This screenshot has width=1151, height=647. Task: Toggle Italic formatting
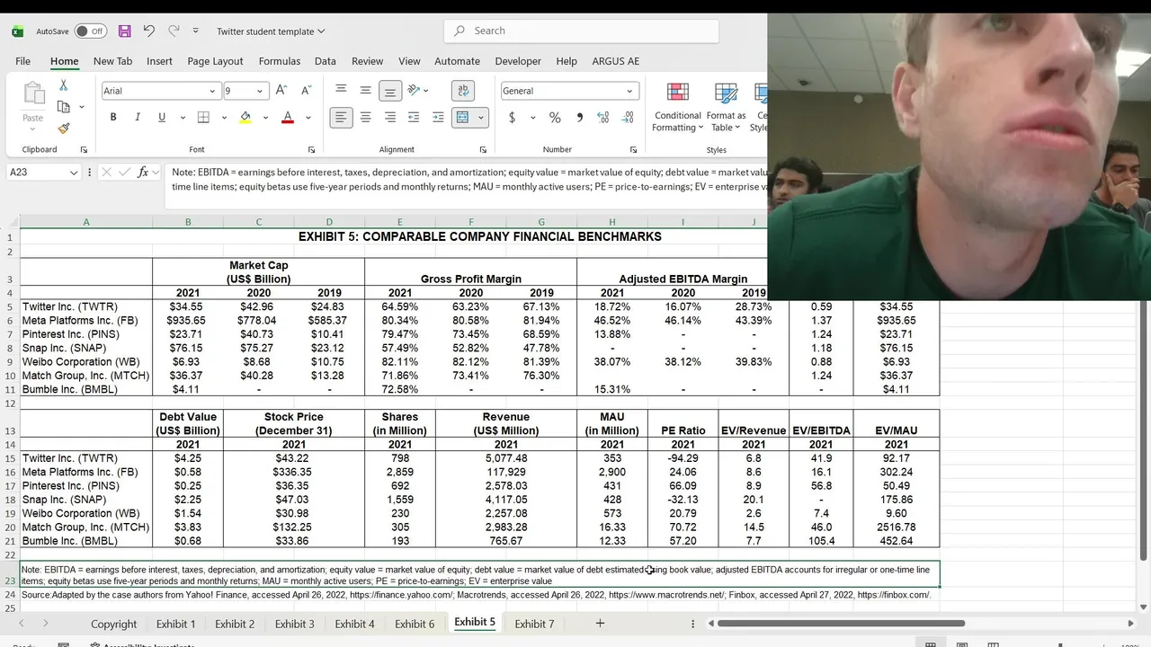[138, 118]
